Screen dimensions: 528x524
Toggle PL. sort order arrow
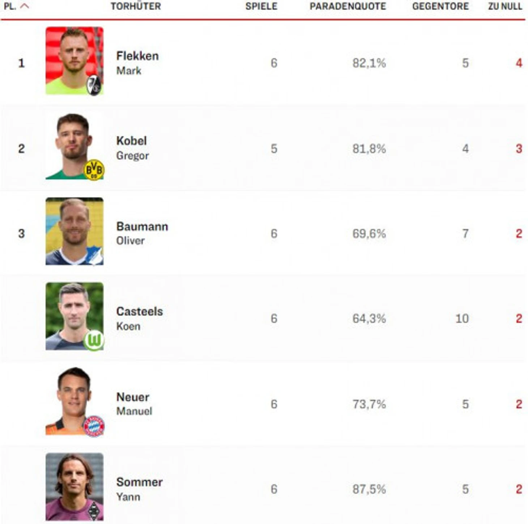click(25, 6)
